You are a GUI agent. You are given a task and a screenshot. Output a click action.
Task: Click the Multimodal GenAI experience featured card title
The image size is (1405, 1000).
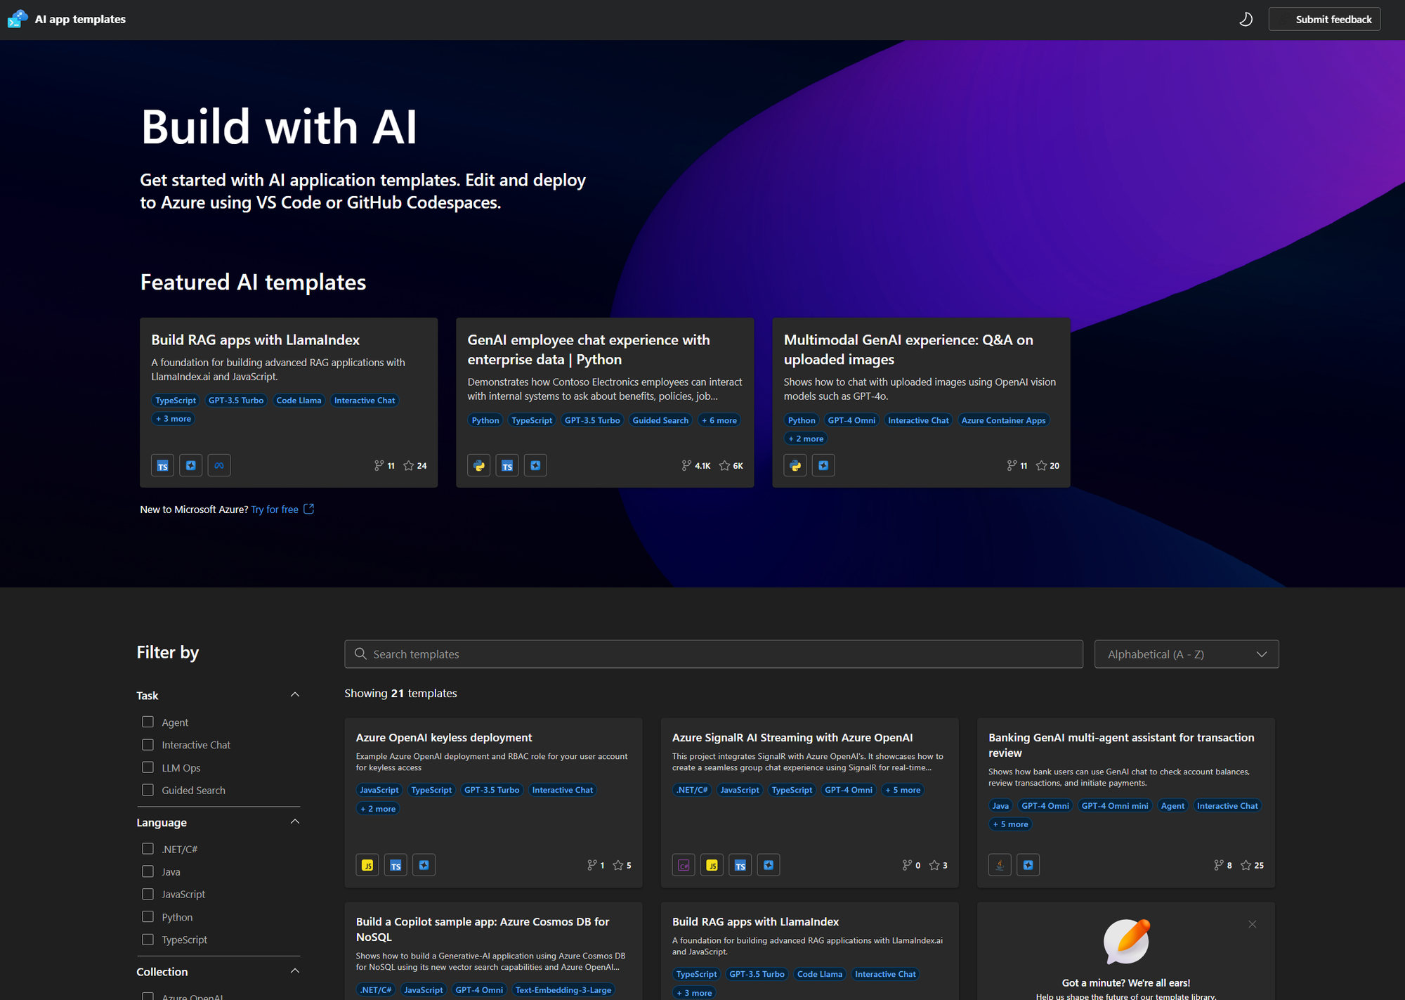[908, 349]
